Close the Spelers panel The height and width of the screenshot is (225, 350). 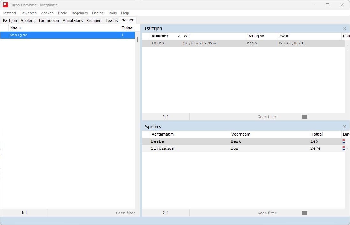tap(344, 127)
